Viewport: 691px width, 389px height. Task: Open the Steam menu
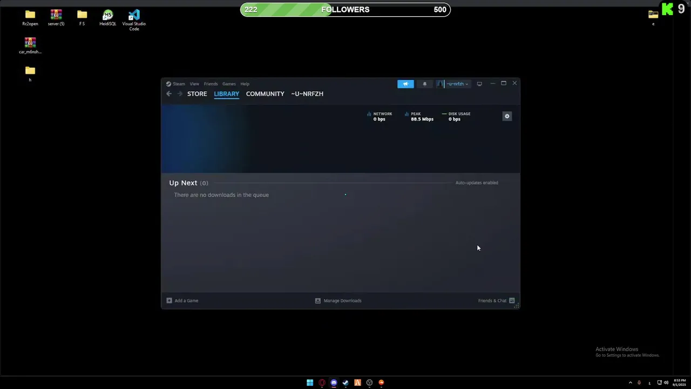coord(175,84)
